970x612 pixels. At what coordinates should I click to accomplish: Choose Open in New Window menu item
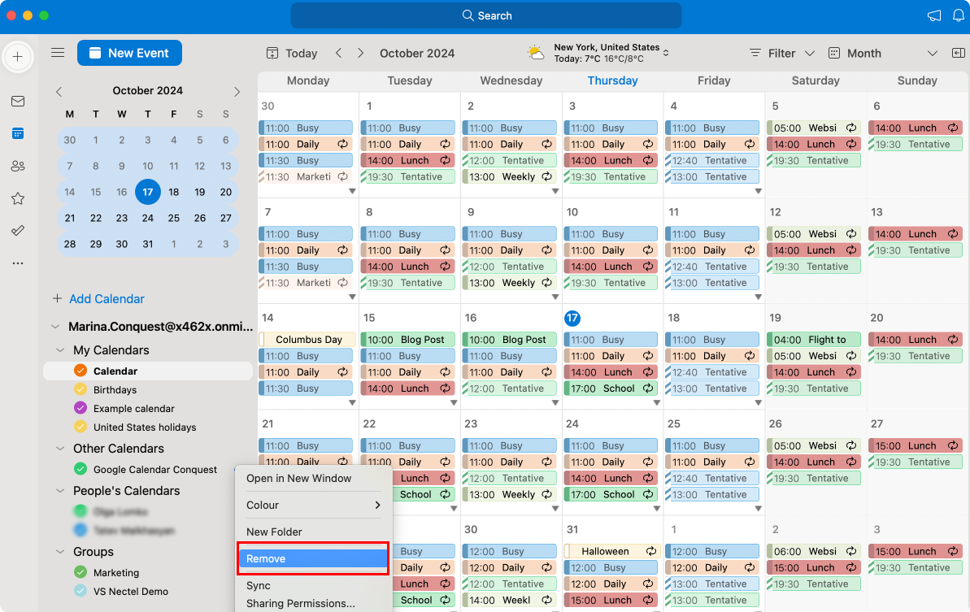(314, 479)
